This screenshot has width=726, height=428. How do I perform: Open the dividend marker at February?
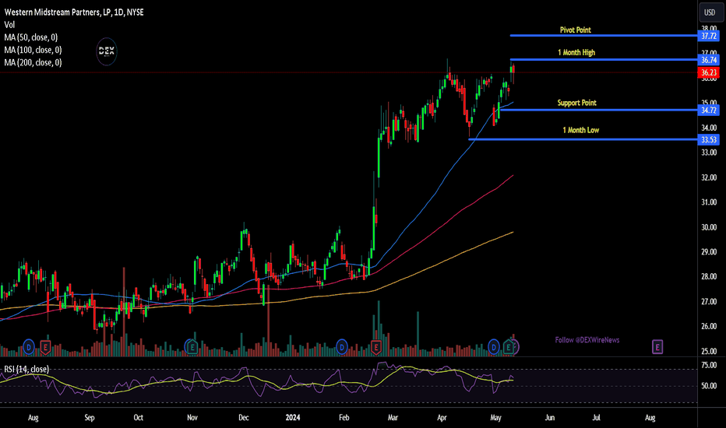click(342, 346)
